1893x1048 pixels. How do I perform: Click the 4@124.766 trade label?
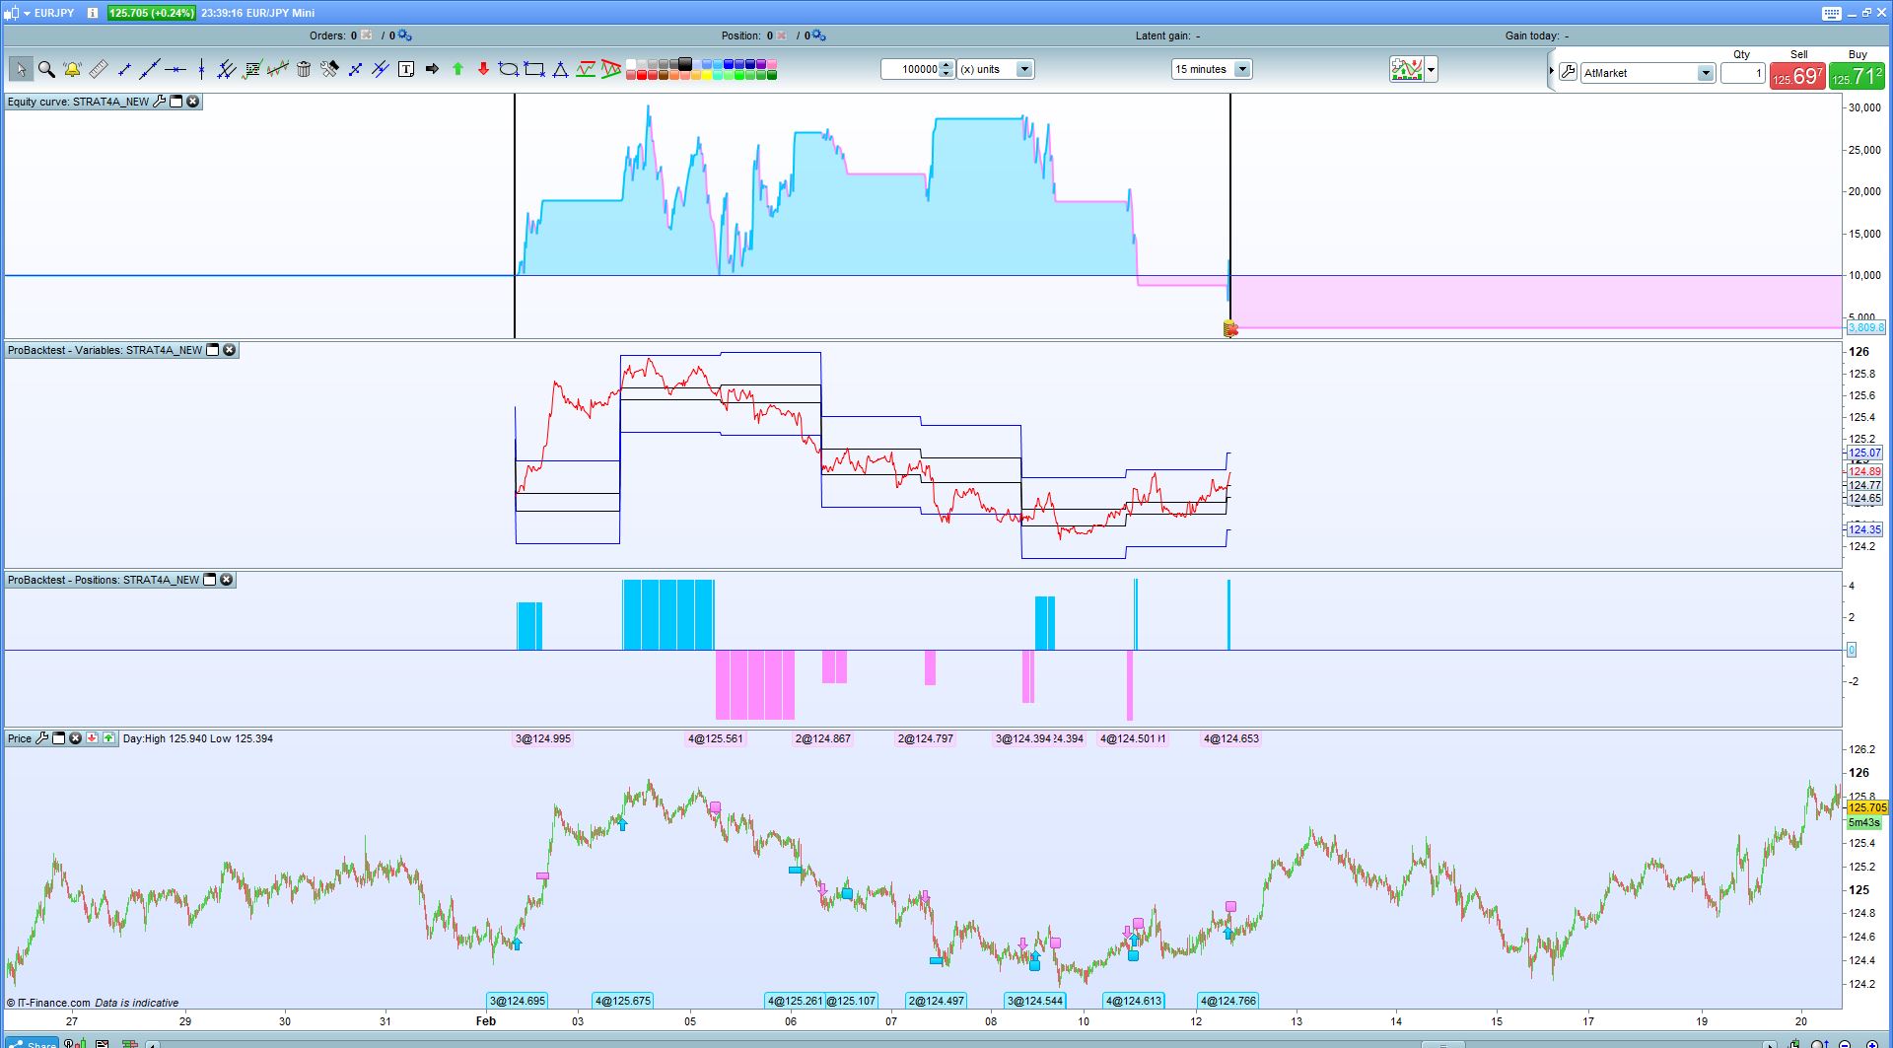[x=1228, y=1001]
